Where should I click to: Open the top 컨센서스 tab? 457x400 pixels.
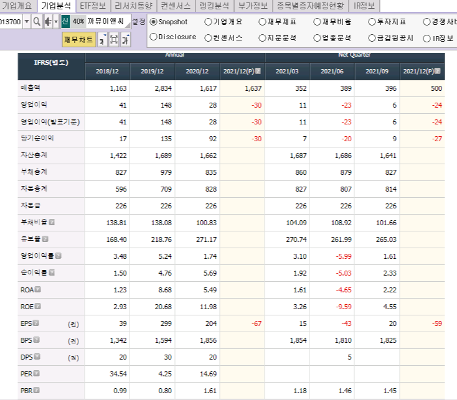(176, 6)
